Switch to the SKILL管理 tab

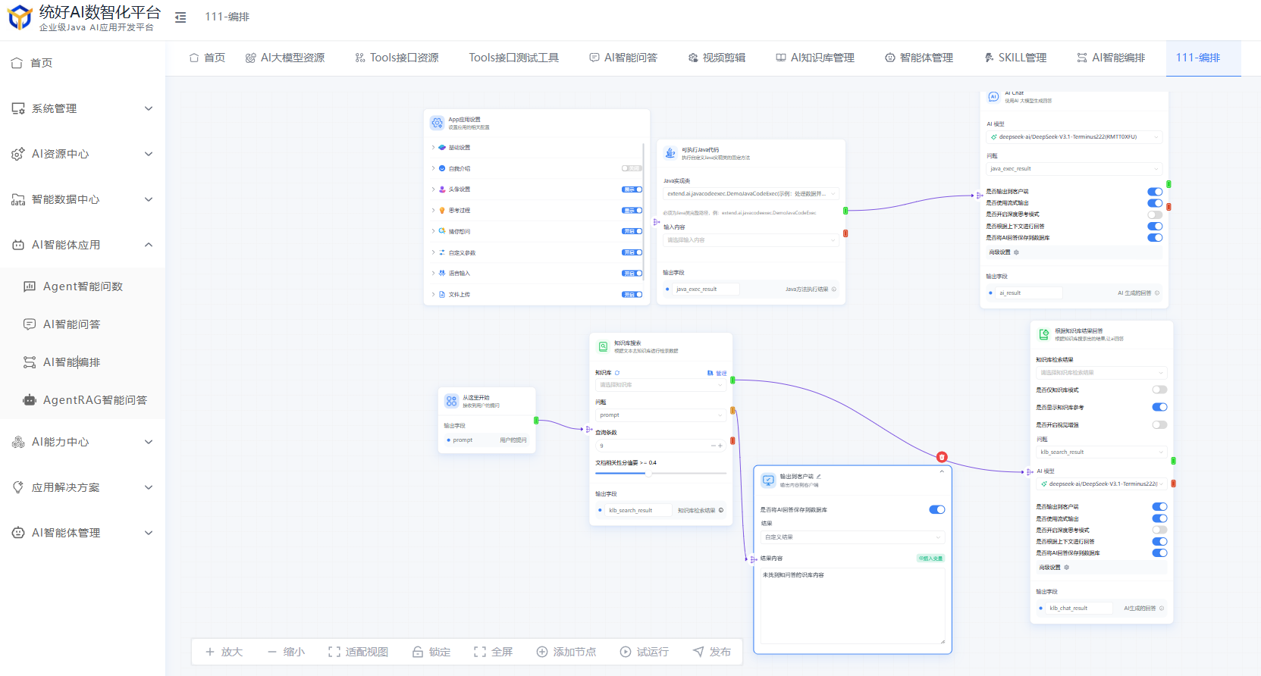pyautogui.click(x=1015, y=58)
